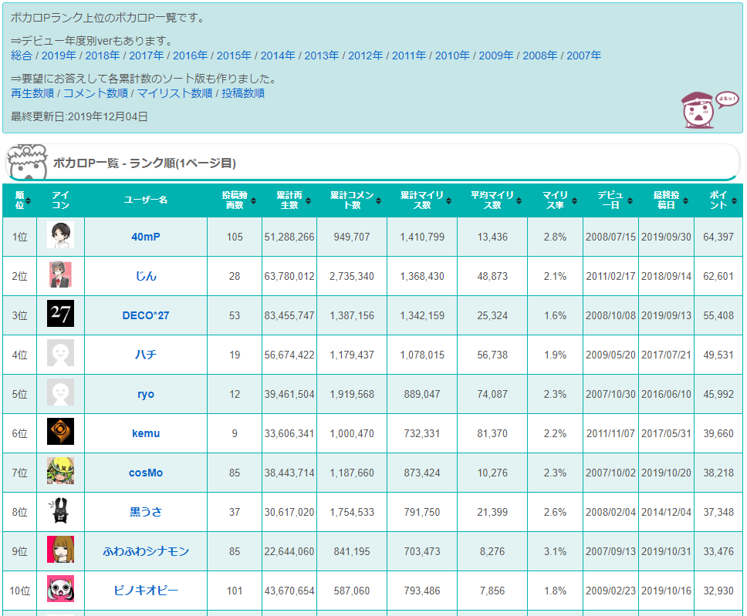Open the 2016年 debut year link
Image resolution: width=747 pixels, height=616 pixels.
(x=190, y=56)
